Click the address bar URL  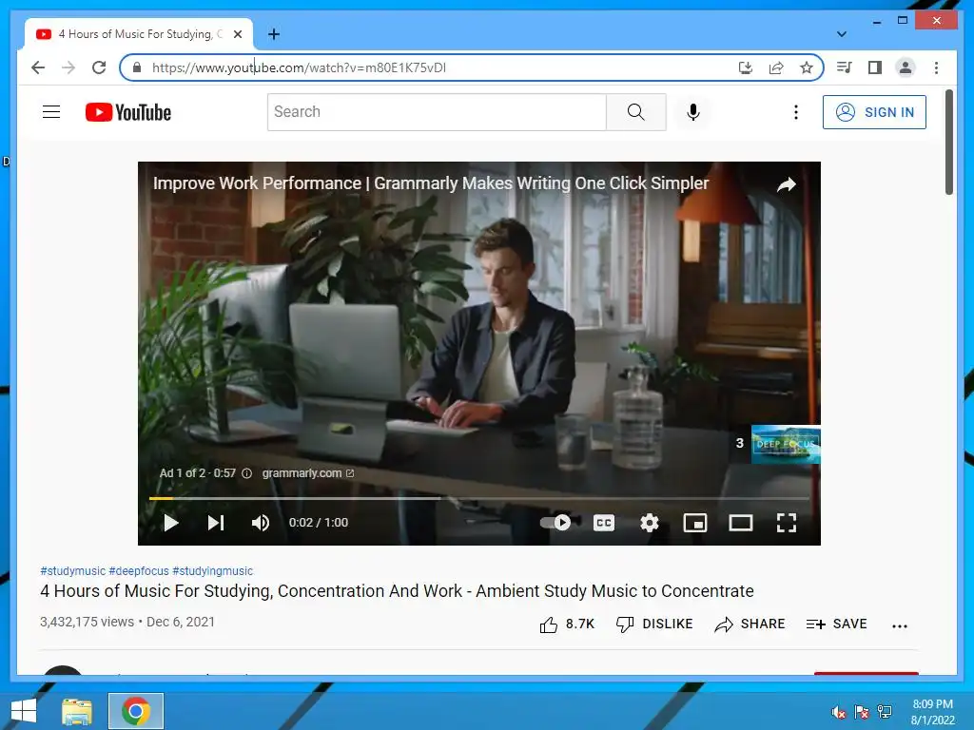tap(299, 67)
